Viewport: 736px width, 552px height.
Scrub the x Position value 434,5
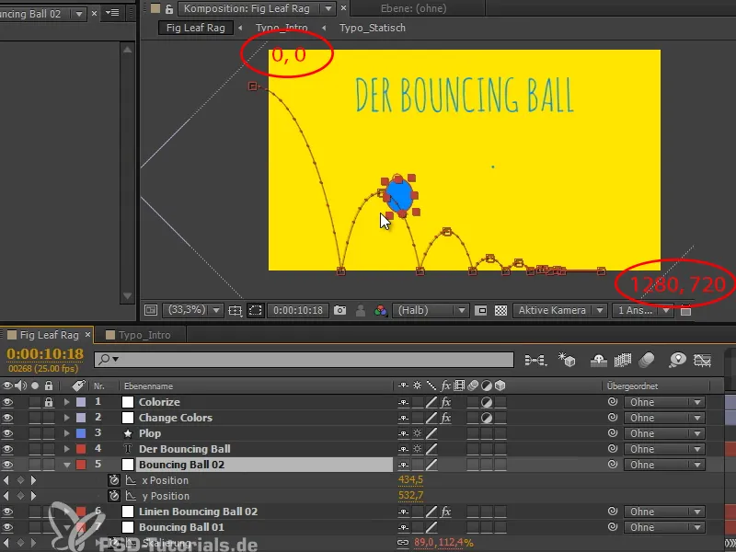click(x=410, y=479)
